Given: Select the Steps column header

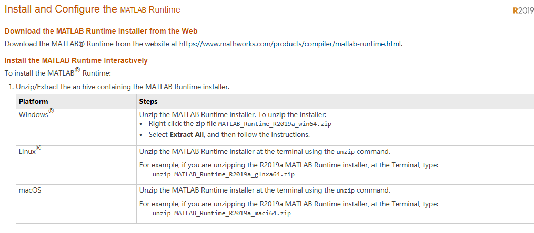Looking at the screenshot, I should [x=148, y=102].
